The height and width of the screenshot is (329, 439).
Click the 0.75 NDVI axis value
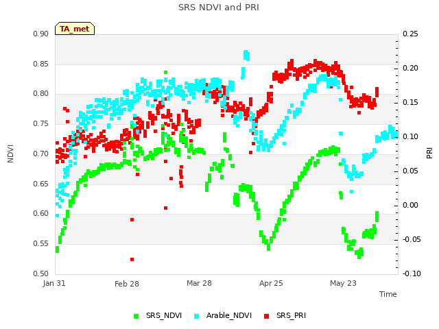tap(41, 124)
